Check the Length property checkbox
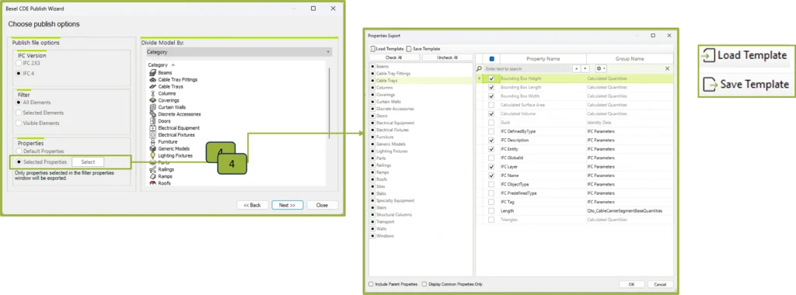This screenshot has width=796, height=295. point(491,210)
